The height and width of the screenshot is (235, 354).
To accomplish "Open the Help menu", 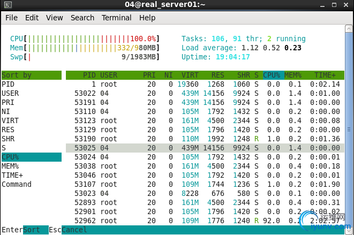I will click(x=147, y=18).
